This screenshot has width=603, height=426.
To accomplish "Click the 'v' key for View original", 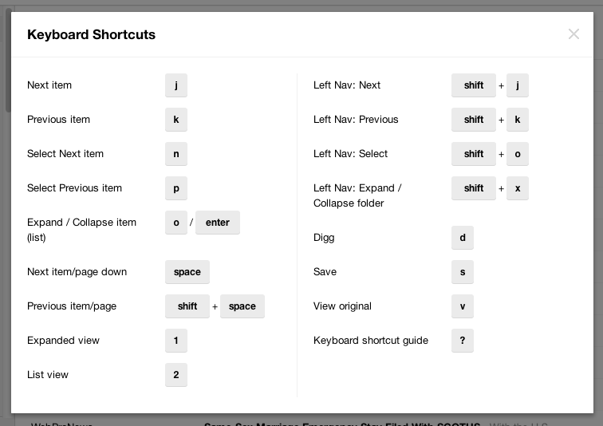I will point(462,306).
